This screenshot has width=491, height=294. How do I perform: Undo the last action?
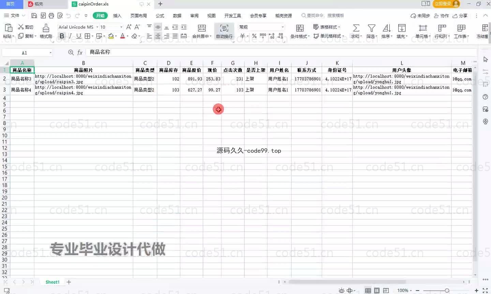pyautogui.click(x=69, y=16)
